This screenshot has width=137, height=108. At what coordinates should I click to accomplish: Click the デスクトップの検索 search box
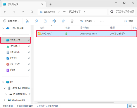tap(122, 12)
